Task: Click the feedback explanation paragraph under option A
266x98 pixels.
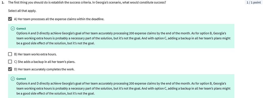Action: point(123,38)
